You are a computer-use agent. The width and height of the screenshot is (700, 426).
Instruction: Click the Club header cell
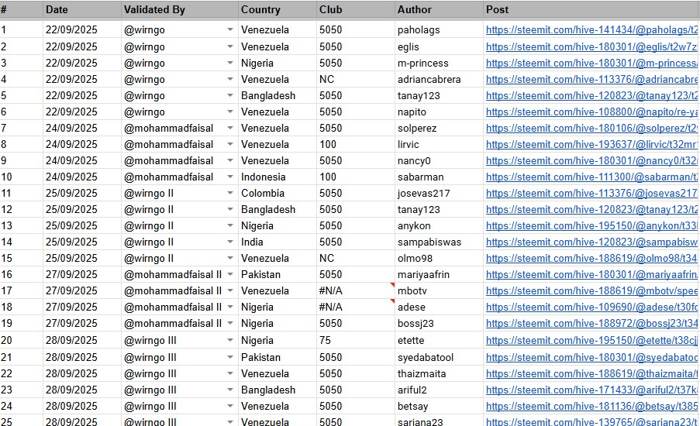[x=355, y=10]
